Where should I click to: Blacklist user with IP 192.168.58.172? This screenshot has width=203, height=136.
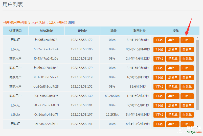(x=173, y=40)
